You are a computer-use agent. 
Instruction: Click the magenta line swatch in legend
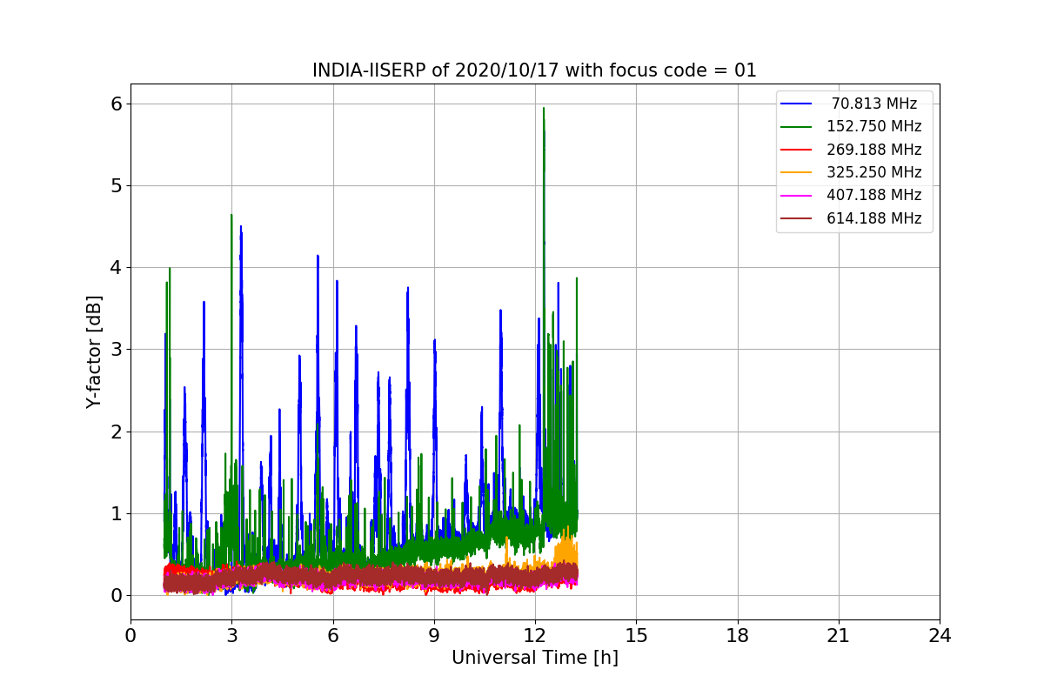(x=796, y=196)
